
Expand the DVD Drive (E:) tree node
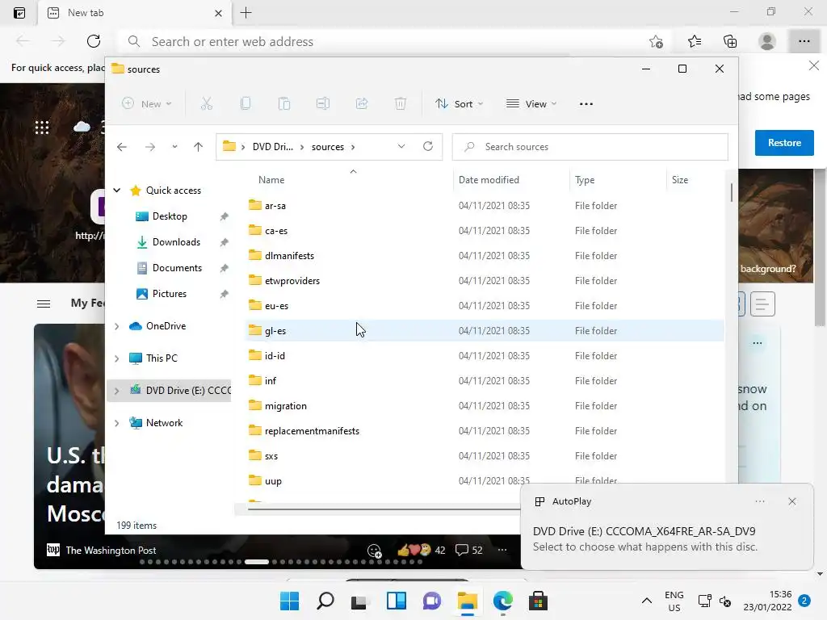click(x=117, y=391)
